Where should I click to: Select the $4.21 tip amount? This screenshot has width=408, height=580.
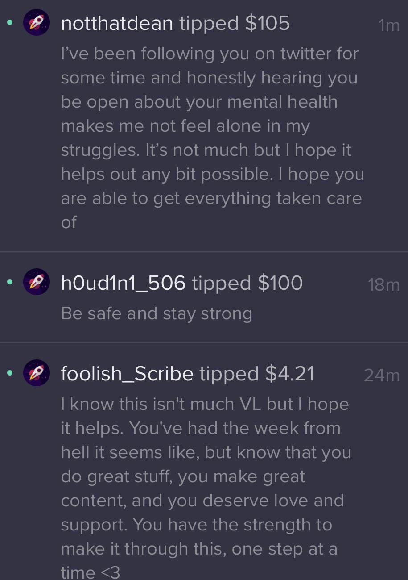(x=290, y=374)
